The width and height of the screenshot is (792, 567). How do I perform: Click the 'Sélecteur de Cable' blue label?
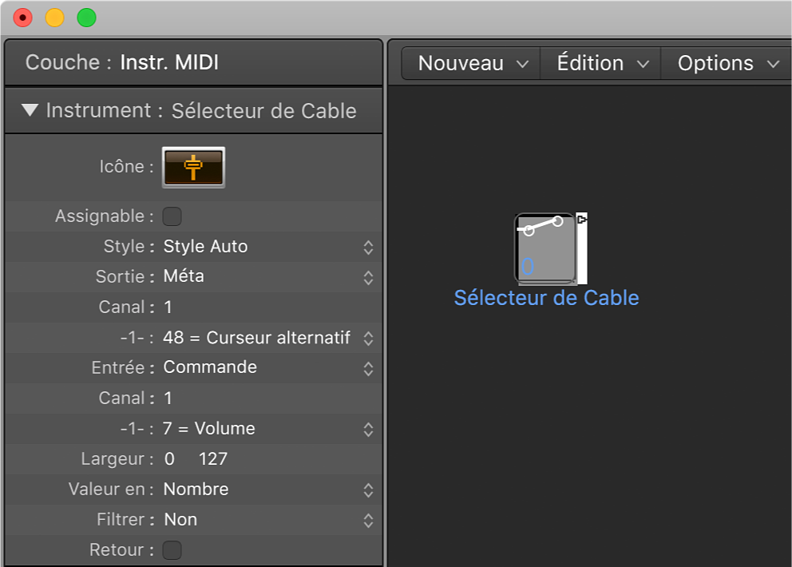546,298
